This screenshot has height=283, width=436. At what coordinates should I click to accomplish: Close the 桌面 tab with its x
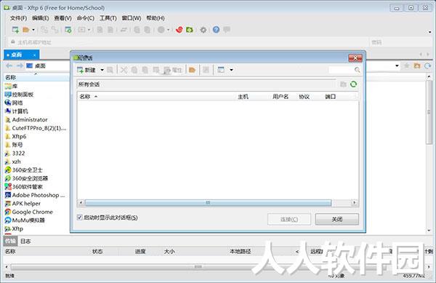pos(34,55)
